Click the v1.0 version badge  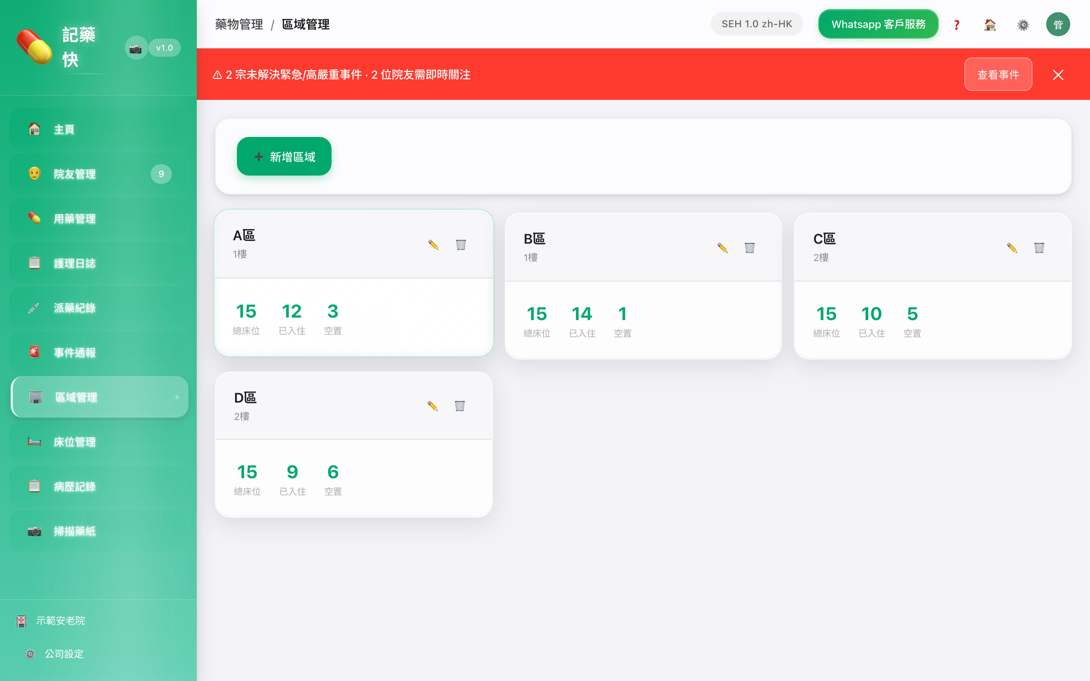coord(164,48)
